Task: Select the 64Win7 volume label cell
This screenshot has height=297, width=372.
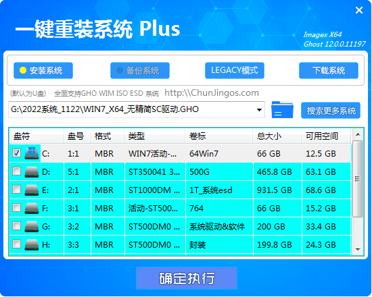Action: coord(219,154)
